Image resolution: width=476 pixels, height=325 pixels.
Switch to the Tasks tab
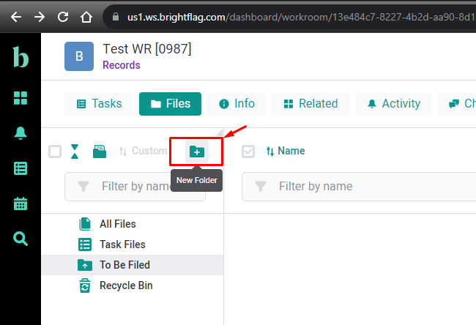click(99, 104)
